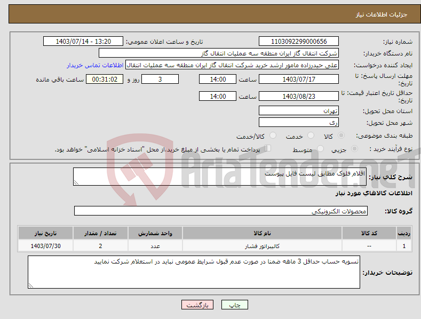
Task: Click the نام کالا column header
Action: point(262,233)
